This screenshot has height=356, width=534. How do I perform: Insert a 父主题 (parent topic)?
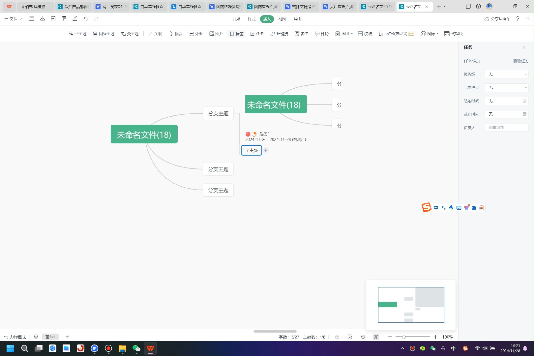130,33
